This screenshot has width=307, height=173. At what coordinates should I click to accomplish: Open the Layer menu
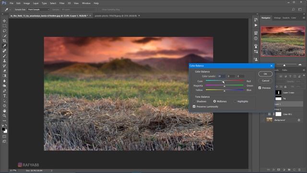tap(35, 3)
